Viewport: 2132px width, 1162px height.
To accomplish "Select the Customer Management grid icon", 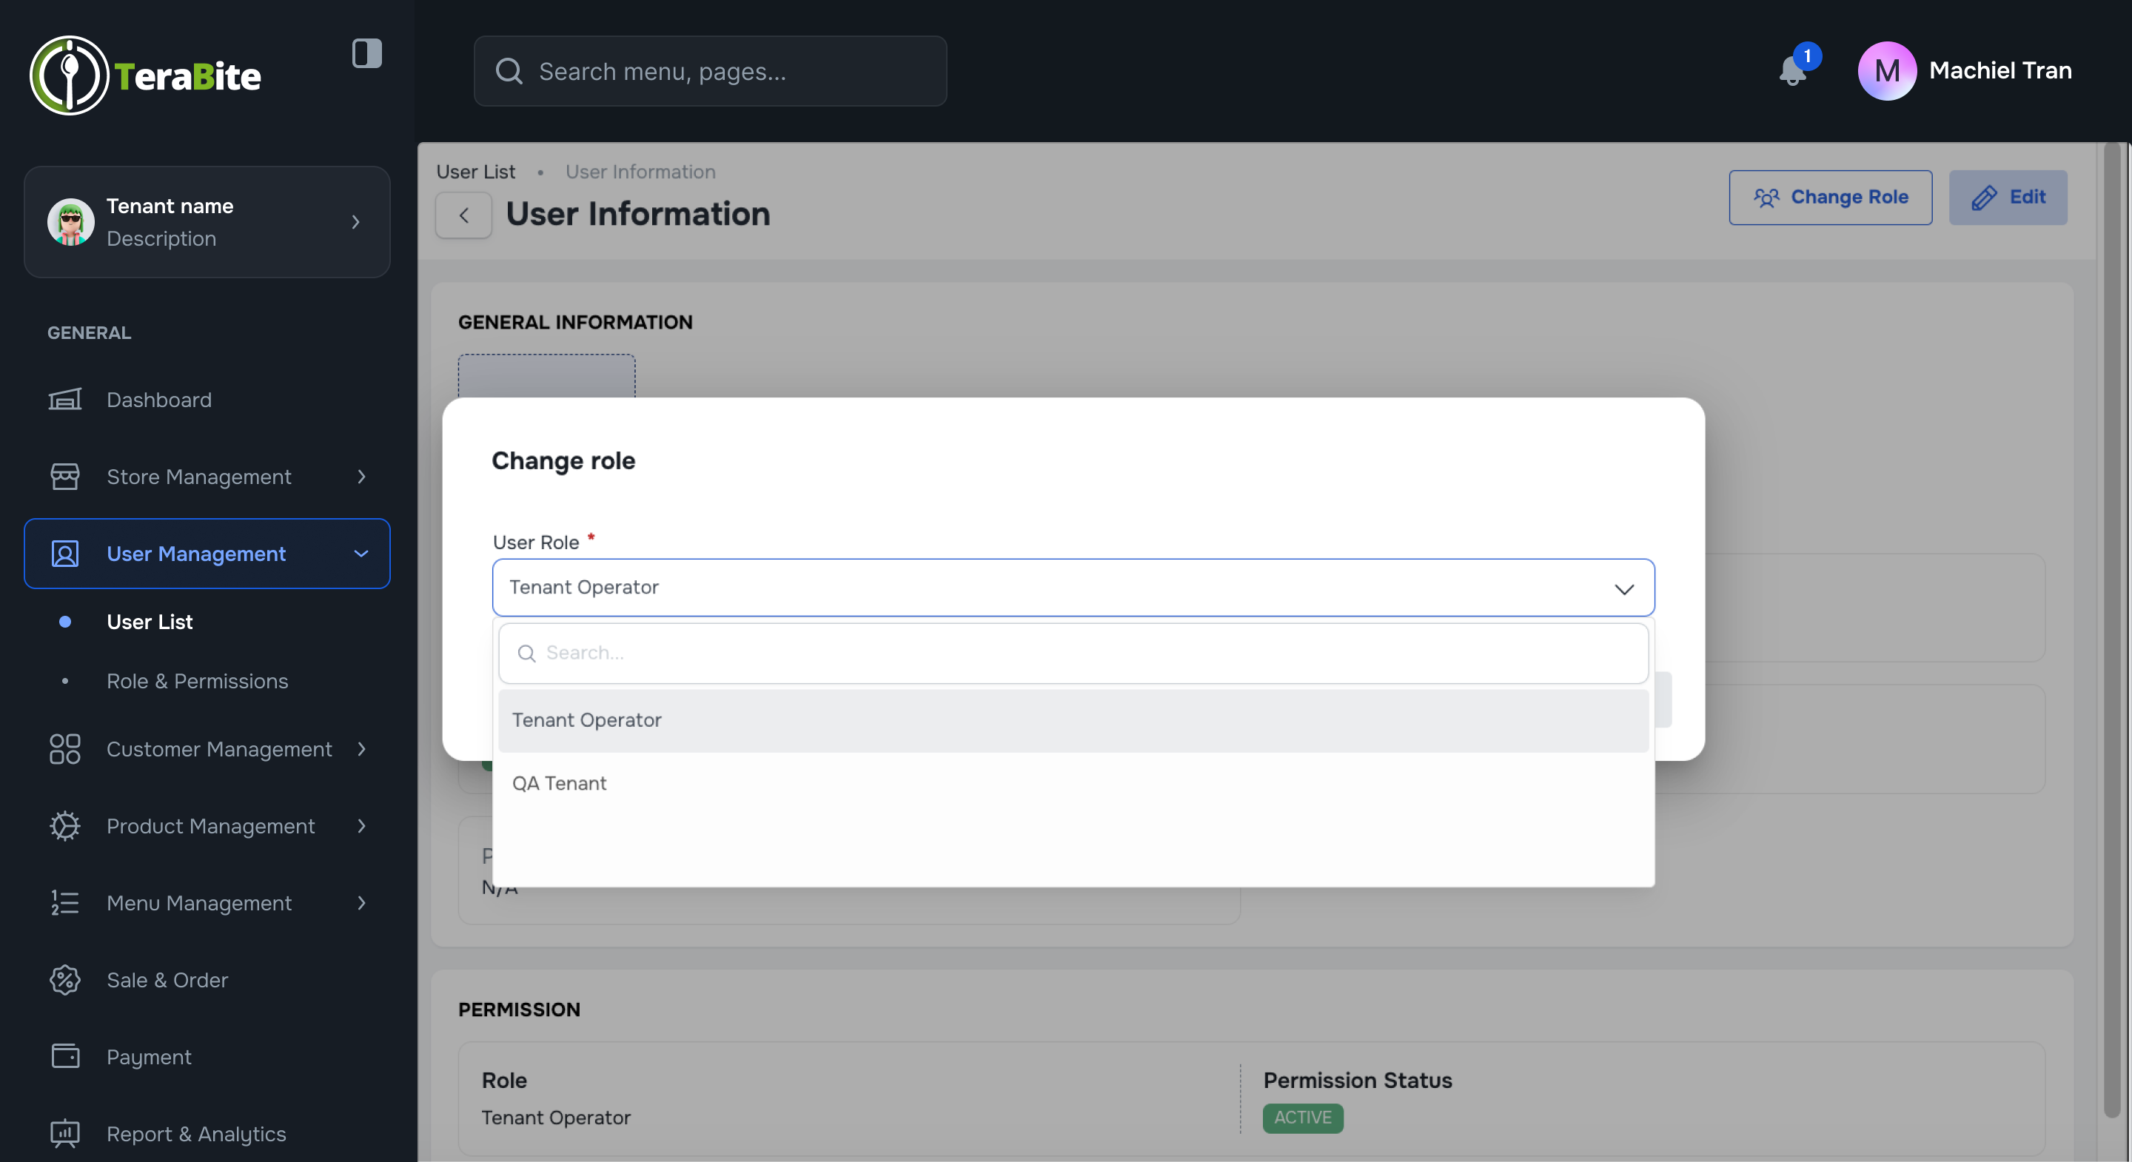I will 64,749.
